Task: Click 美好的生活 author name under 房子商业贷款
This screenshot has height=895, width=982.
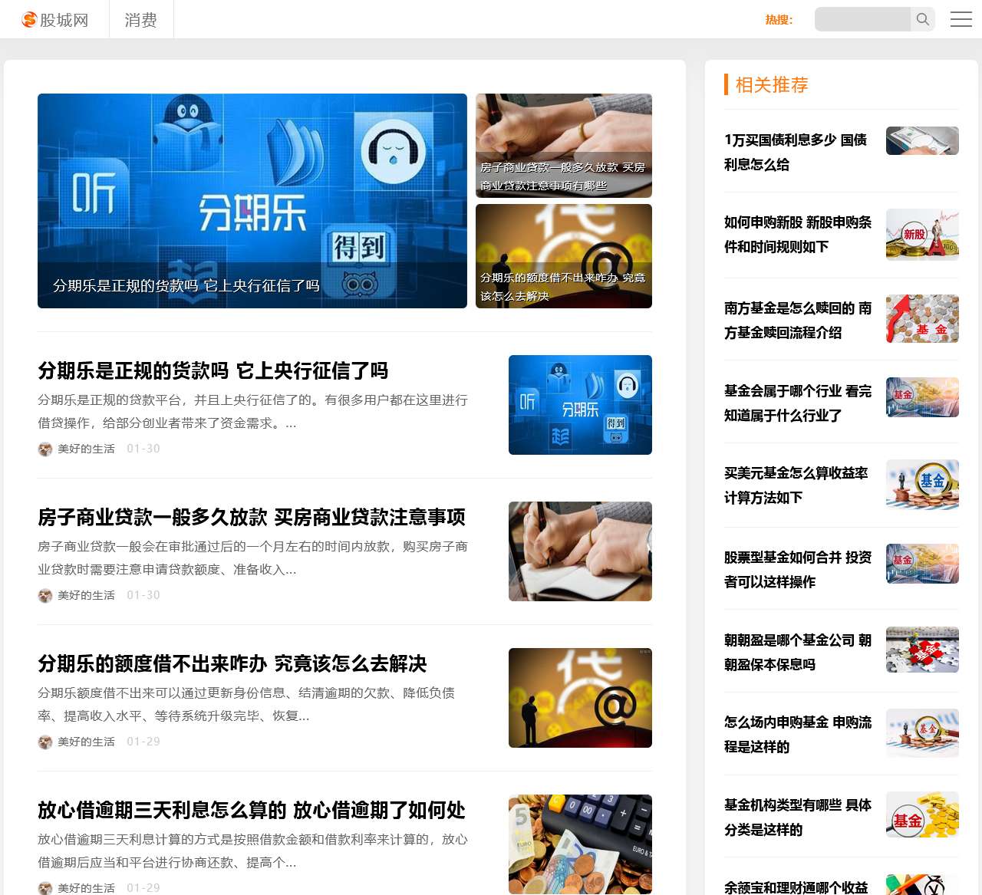Action: pos(86,596)
